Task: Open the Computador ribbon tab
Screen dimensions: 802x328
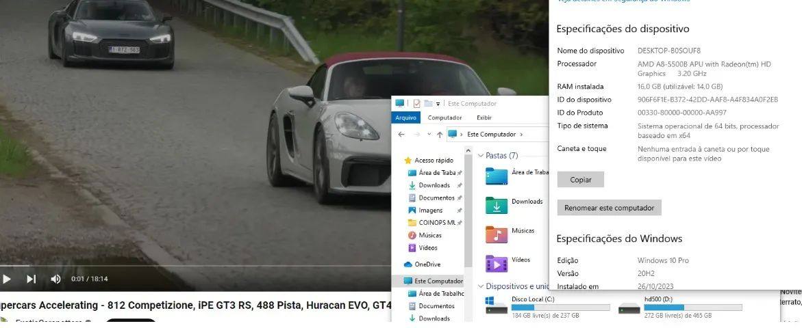Action: (444, 118)
